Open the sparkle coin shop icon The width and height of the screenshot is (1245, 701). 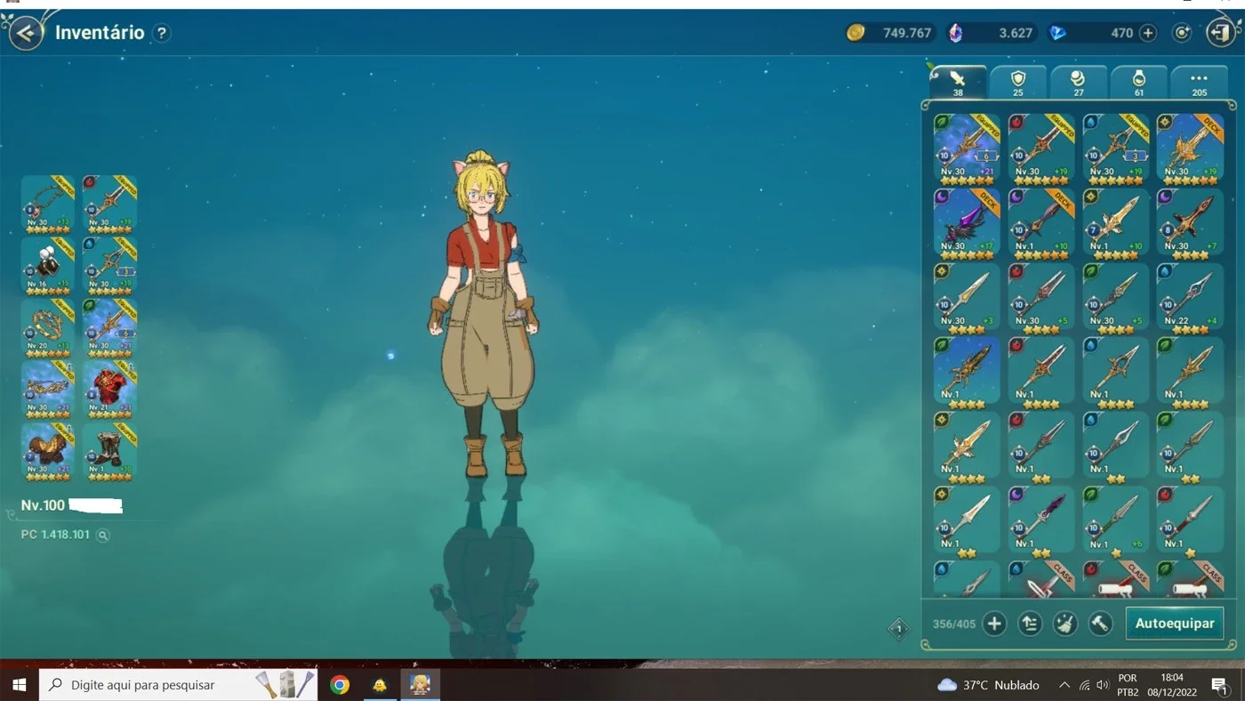[x=1181, y=33]
